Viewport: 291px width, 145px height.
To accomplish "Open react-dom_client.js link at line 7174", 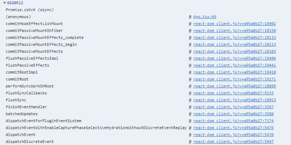I will pos(233,121).
